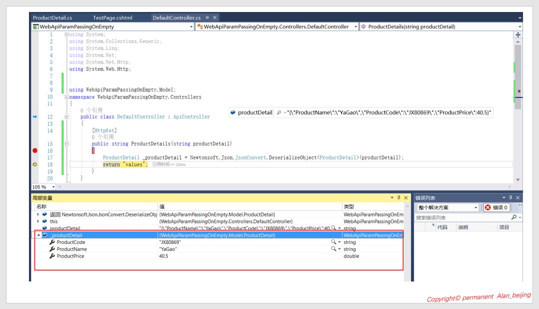Screen dimensions: 539x309
Task: Click the 代码 column header
Action: 442,227
